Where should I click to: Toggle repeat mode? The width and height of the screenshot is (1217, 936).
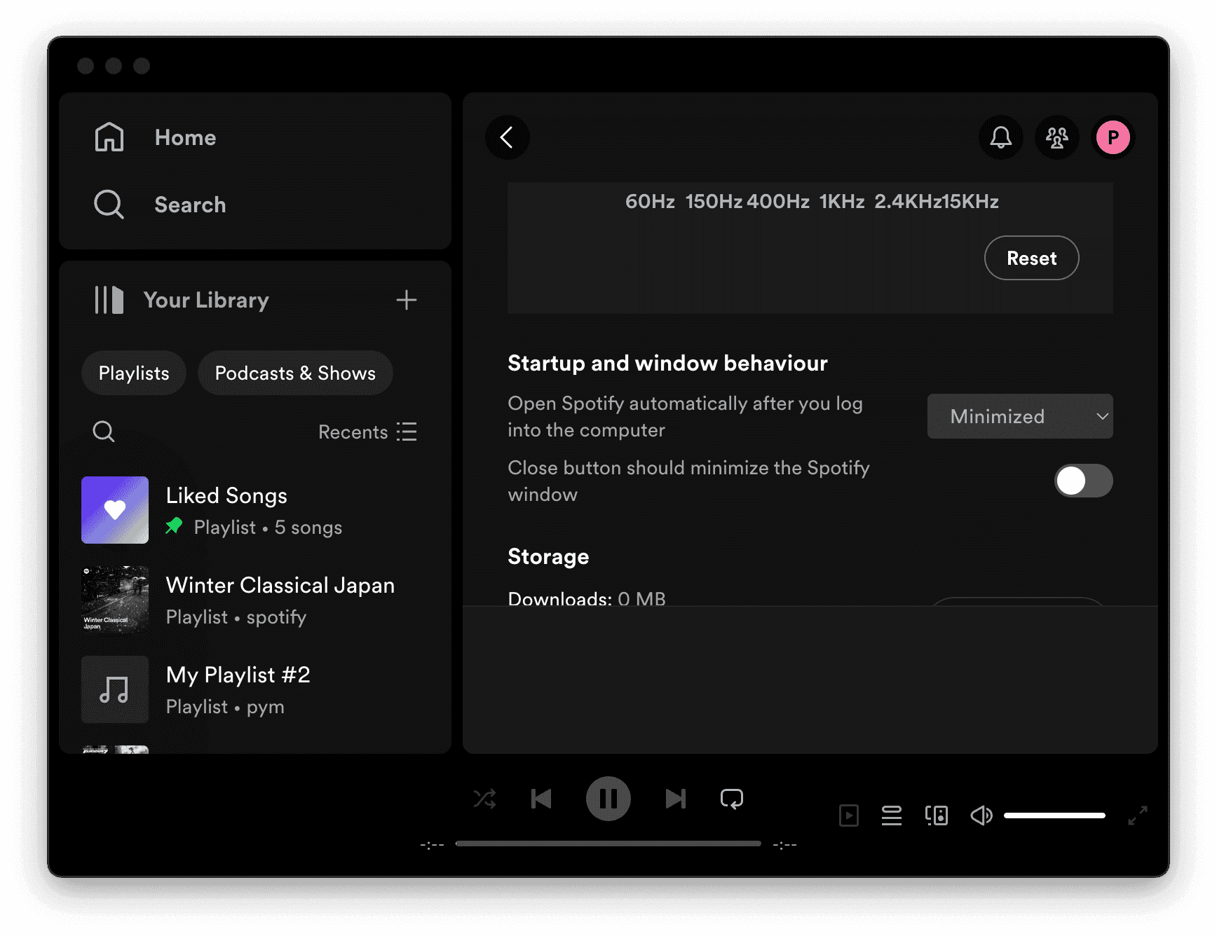point(731,799)
